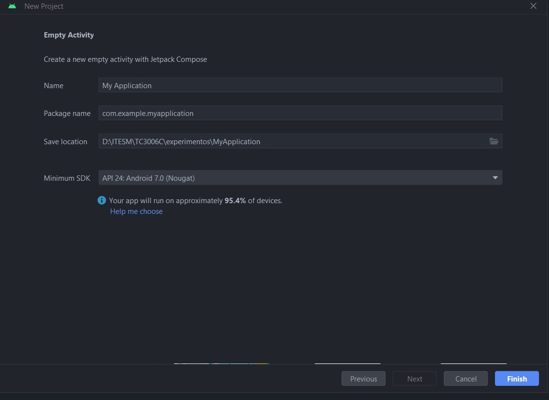Click the Package name label
Viewport: 549px width, 400px height.
tap(67, 114)
